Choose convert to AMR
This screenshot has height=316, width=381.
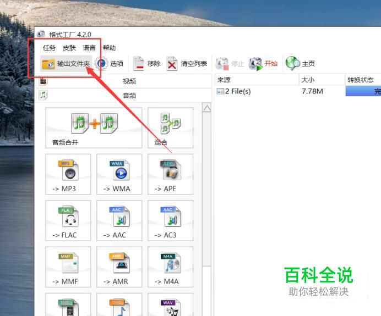tap(119, 267)
